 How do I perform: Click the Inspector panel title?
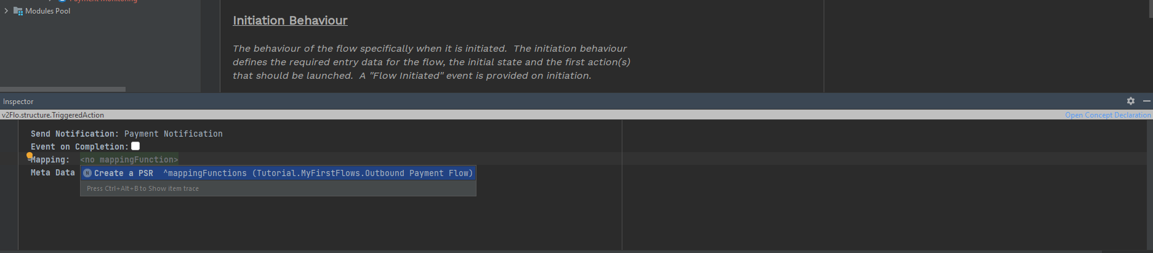18,102
